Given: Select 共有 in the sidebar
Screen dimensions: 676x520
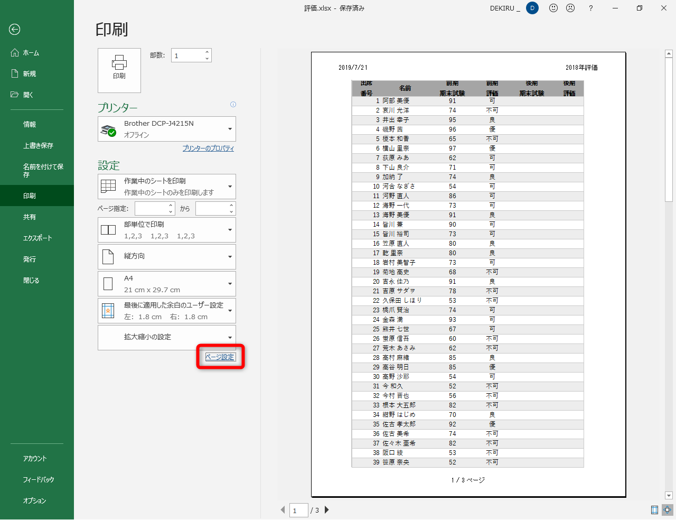Looking at the screenshot, I should (x=37, y=217).
